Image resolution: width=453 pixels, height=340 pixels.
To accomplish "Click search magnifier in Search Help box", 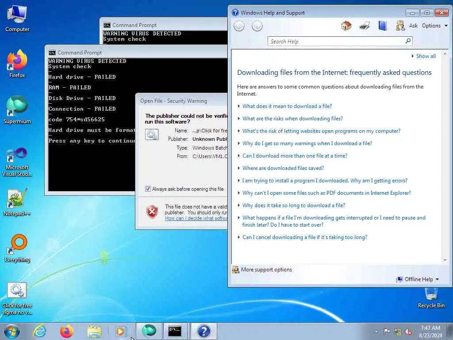I will point(408,41).
